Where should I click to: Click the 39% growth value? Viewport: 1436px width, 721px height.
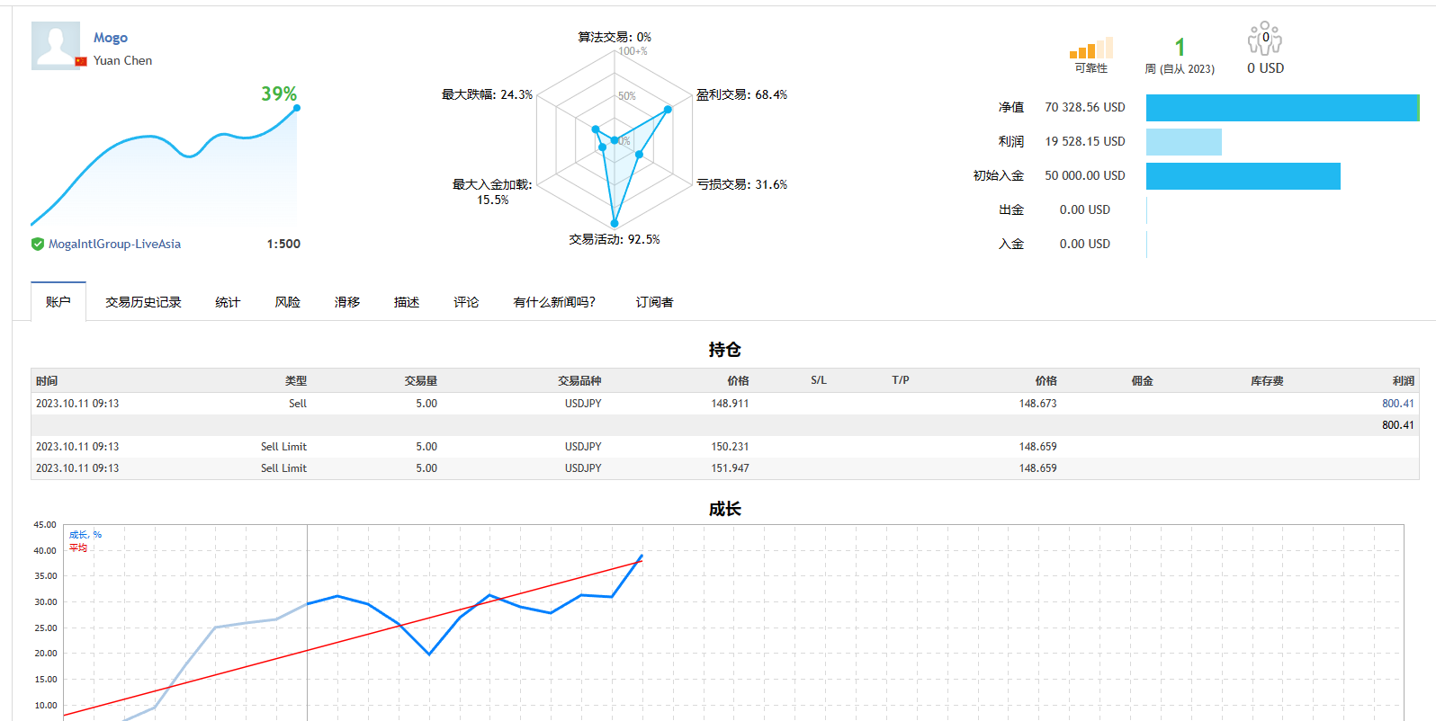pos(279,93)
